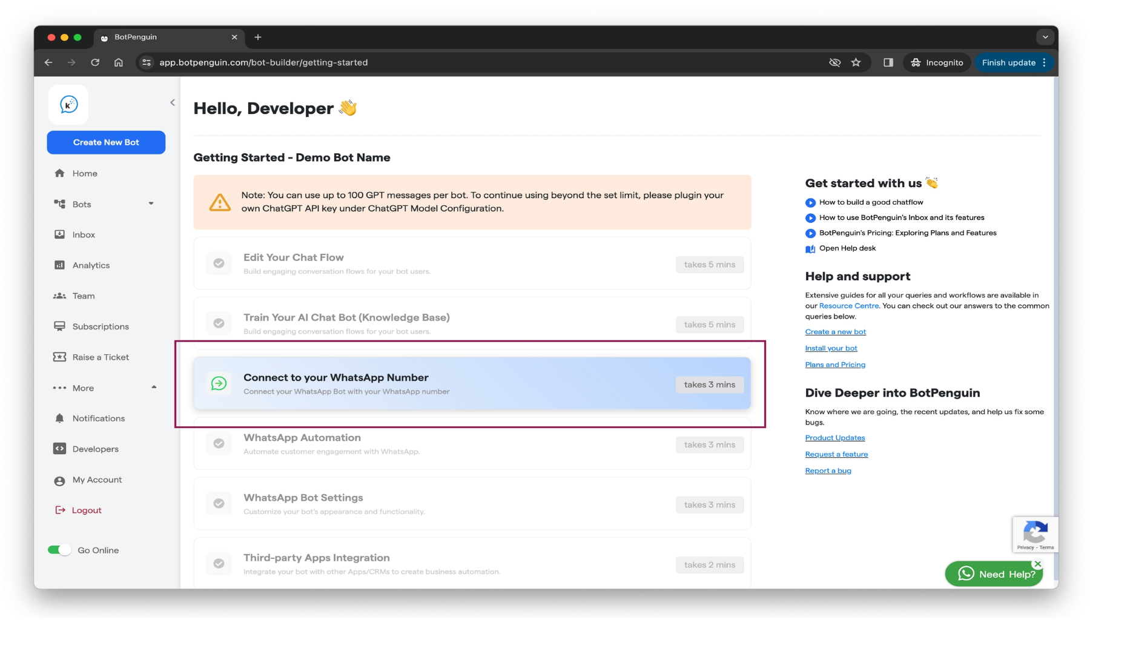
Task: Collapse the sidebar with the chevron arrow
Action: click(173, 102)
